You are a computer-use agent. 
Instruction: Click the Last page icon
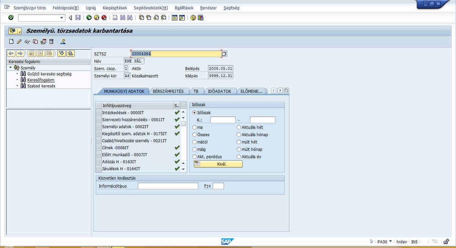[x=164, y=18]
